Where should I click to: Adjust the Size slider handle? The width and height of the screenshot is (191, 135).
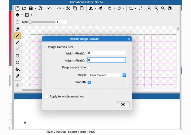(x=30, y=22)
